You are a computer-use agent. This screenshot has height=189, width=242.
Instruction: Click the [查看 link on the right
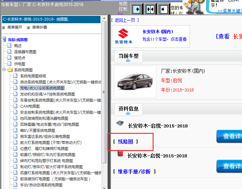223,36
